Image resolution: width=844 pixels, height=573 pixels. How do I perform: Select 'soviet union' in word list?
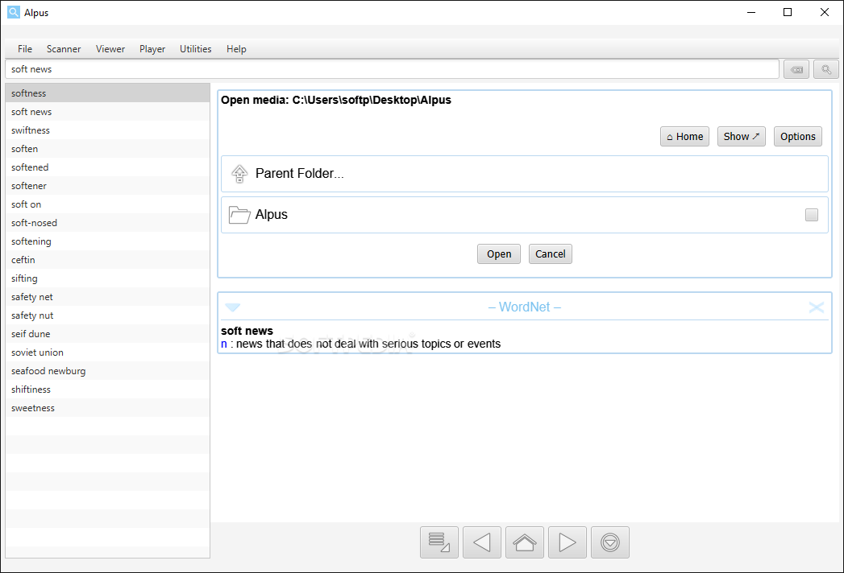point(108,352)
